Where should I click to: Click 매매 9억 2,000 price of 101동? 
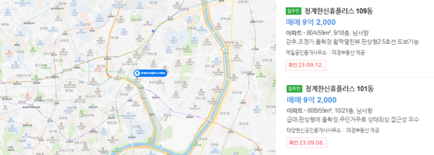pyautogui.click(x=311, y=100)
